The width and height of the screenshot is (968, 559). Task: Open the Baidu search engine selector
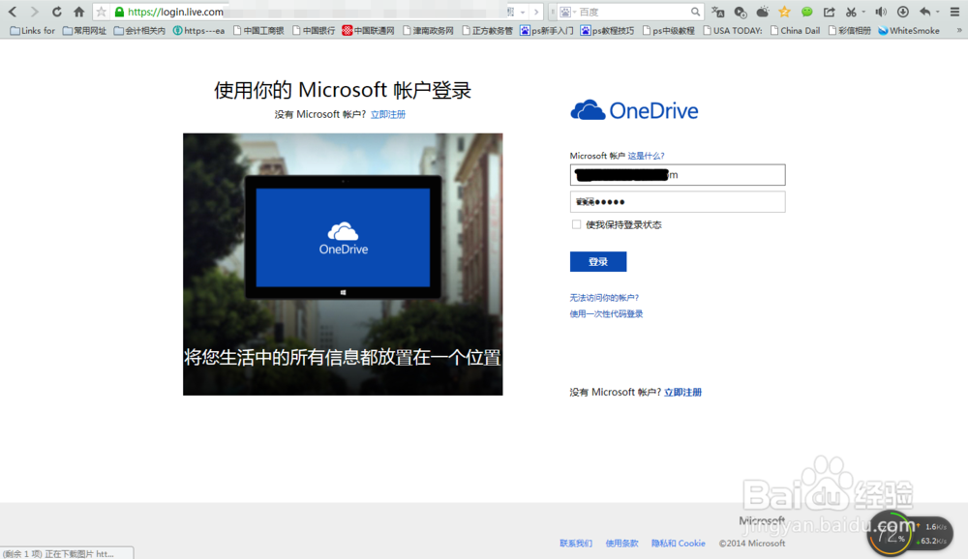[567, 12]
